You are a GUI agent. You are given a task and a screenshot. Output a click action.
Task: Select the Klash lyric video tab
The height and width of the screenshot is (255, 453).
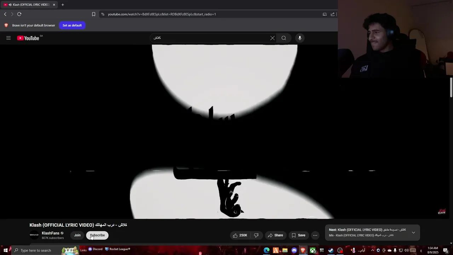29,5
